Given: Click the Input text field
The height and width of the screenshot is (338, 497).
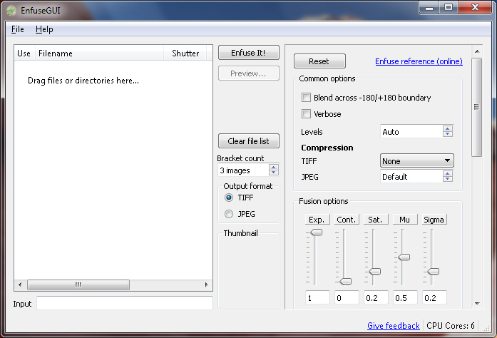Looking at the screenshot, I should point(125,303).
